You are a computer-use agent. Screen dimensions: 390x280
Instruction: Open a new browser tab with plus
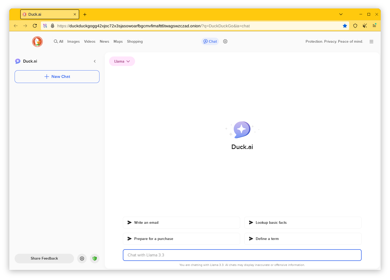click(85, 15)
